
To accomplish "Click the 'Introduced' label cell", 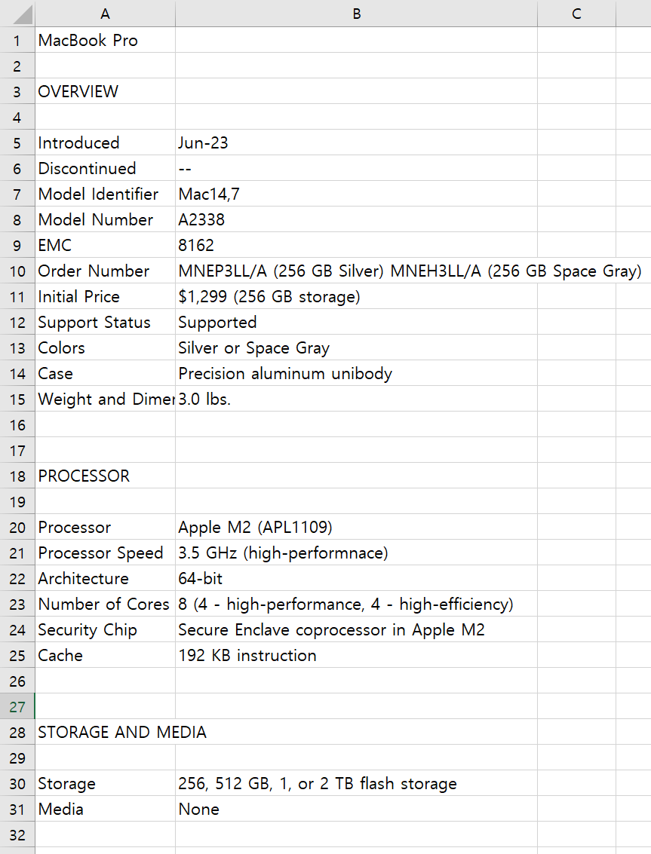I will click(105, 142).
